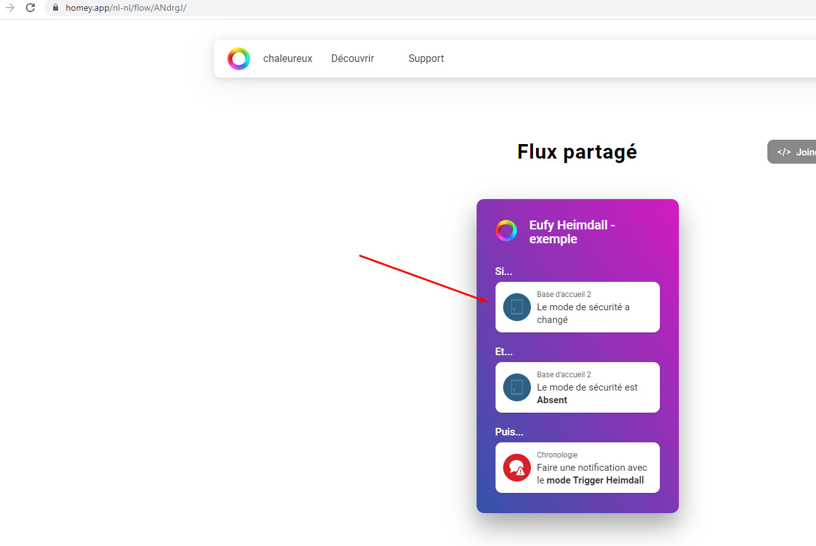
Task: Reload the page with the refresh icon
Action: [x=30, y=8]
